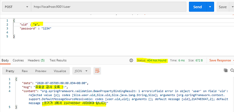Select the Pretty view mode
234x112 pixels.
10,71
